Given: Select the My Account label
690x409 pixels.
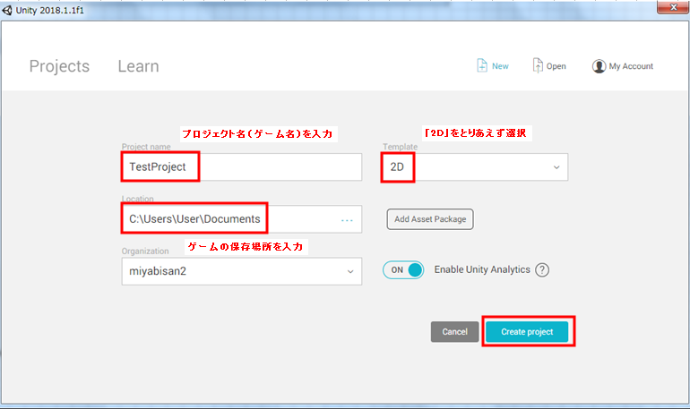Looking at the screenshot, I should click(x=631, y=66).
